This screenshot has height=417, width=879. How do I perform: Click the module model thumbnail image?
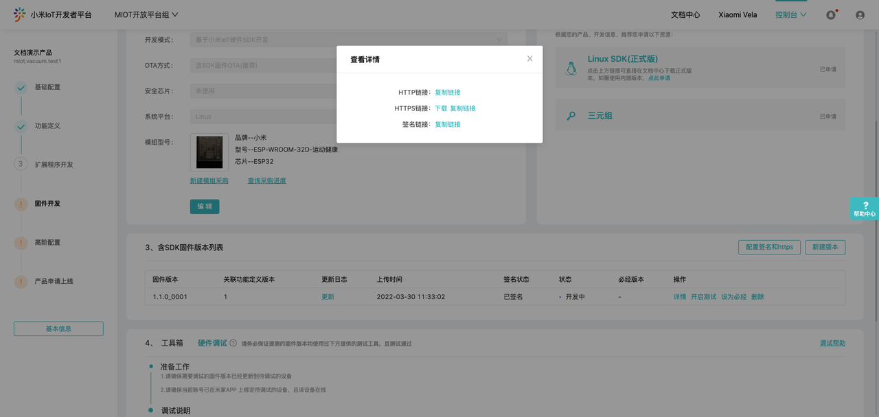click(x=209, y=152)
